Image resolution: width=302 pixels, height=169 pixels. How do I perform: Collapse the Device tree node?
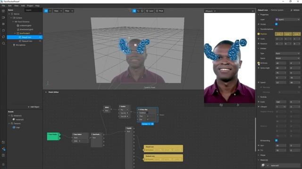click(x=9, y=14)
